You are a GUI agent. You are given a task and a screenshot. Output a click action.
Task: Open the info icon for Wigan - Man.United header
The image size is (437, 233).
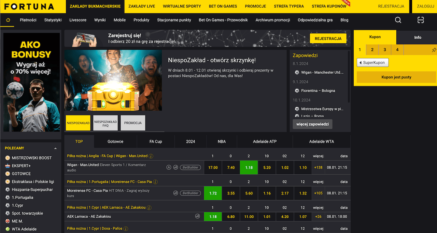click(x=151, y=156)
